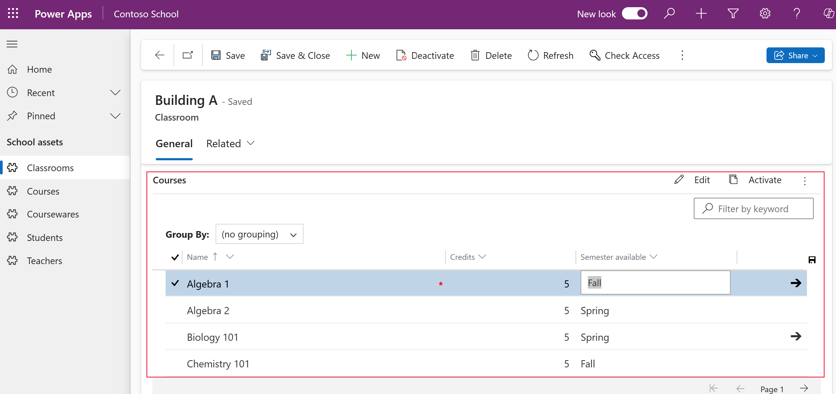Select the Algebra 1 row checkbox
Image resolution: width=836 pixels, height=394 pixels.
tap(175, 283)
